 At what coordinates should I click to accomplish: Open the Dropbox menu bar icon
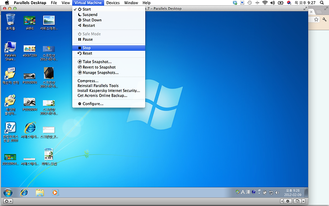pyautogui.click(x=235, y=3)
